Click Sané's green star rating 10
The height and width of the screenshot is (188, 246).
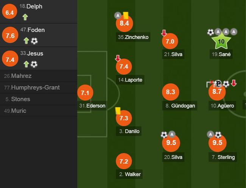[221, 41]
